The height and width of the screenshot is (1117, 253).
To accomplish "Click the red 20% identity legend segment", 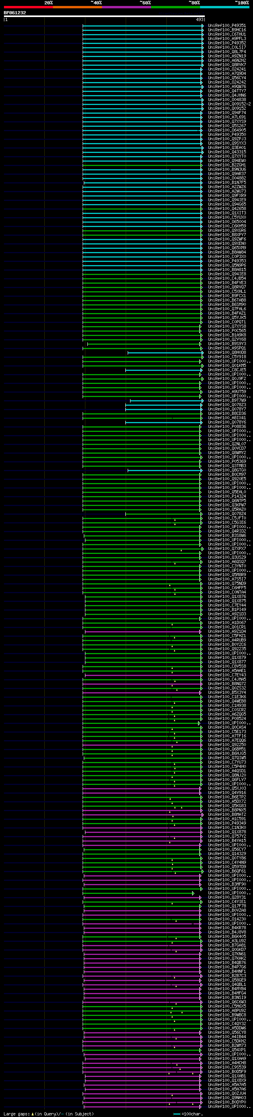I will [x=28, y=7].
